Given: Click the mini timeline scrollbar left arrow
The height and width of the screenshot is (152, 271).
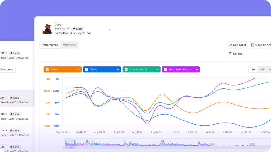Looking at the screenshot, I should [x=64, y=148].
